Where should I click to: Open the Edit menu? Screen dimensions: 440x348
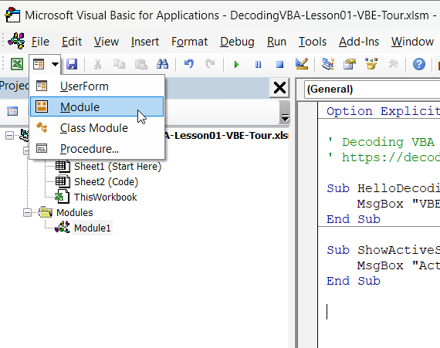(72, 42)
